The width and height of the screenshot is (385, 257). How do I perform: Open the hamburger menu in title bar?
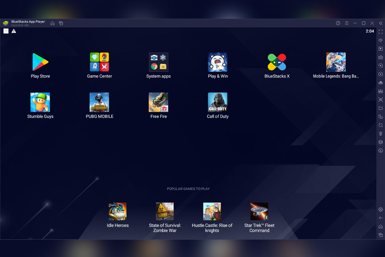(x=347, y=23)
